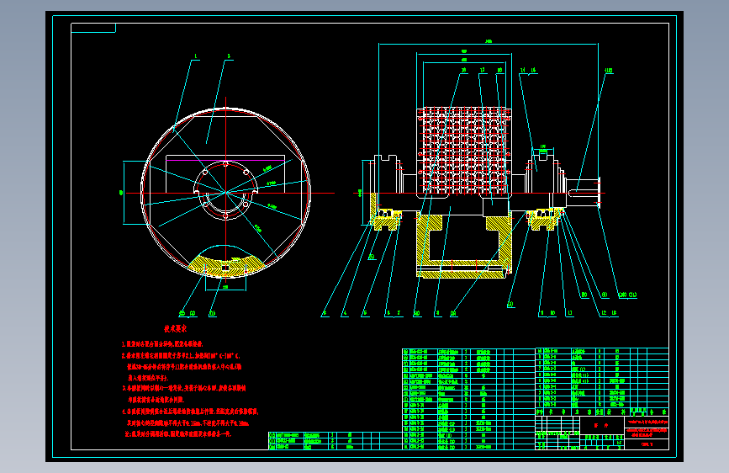This screenshot has height=473, width=729.
Task: Click the central bolt-circle flange in end view
Action: click(225, 190)
